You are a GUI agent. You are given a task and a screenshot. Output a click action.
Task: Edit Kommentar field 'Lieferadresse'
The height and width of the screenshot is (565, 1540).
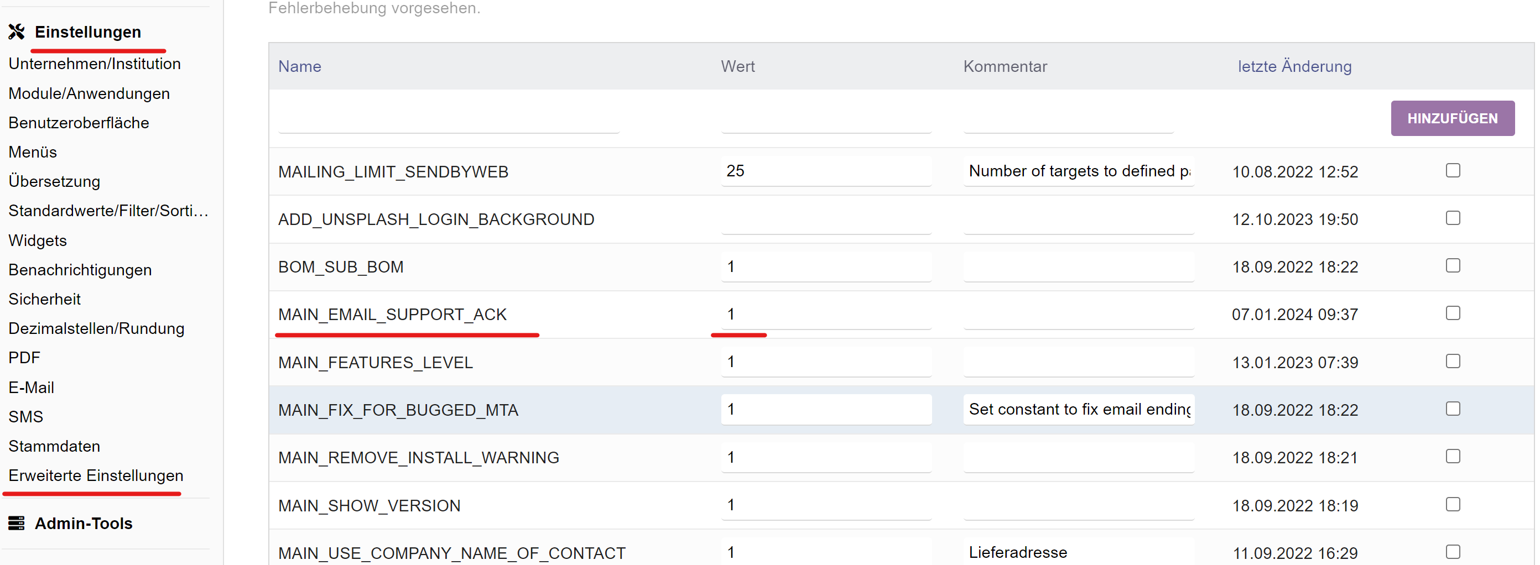coord(1079,552)
